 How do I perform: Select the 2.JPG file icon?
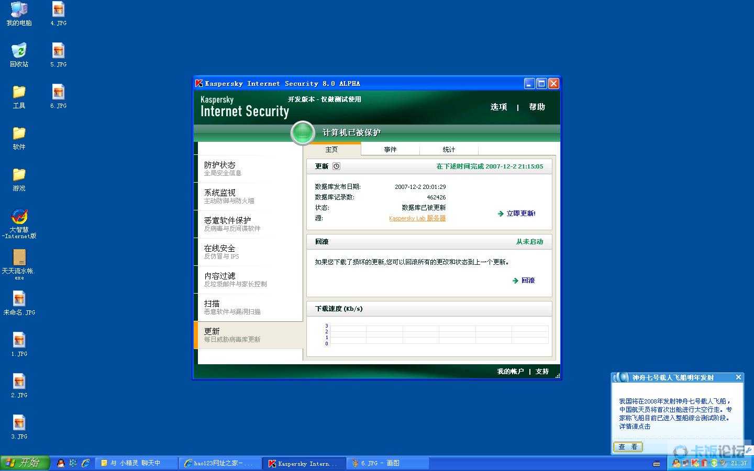coord(19,386)
